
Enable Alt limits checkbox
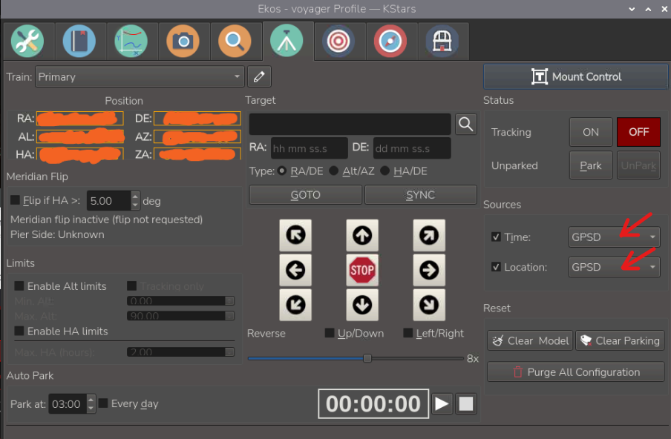[x=19, y=286]
